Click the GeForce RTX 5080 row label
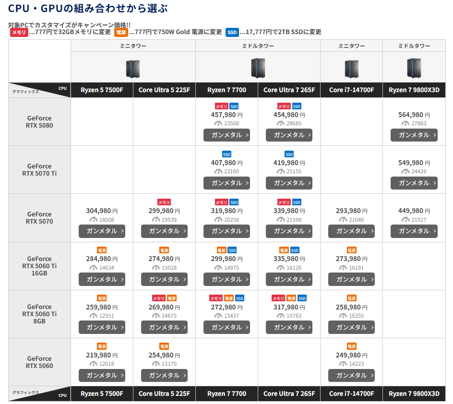Viewport: 453px width, 404px height. click(39, 121)
